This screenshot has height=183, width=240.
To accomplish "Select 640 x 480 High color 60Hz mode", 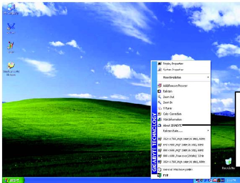I will [x=184, y=145].
